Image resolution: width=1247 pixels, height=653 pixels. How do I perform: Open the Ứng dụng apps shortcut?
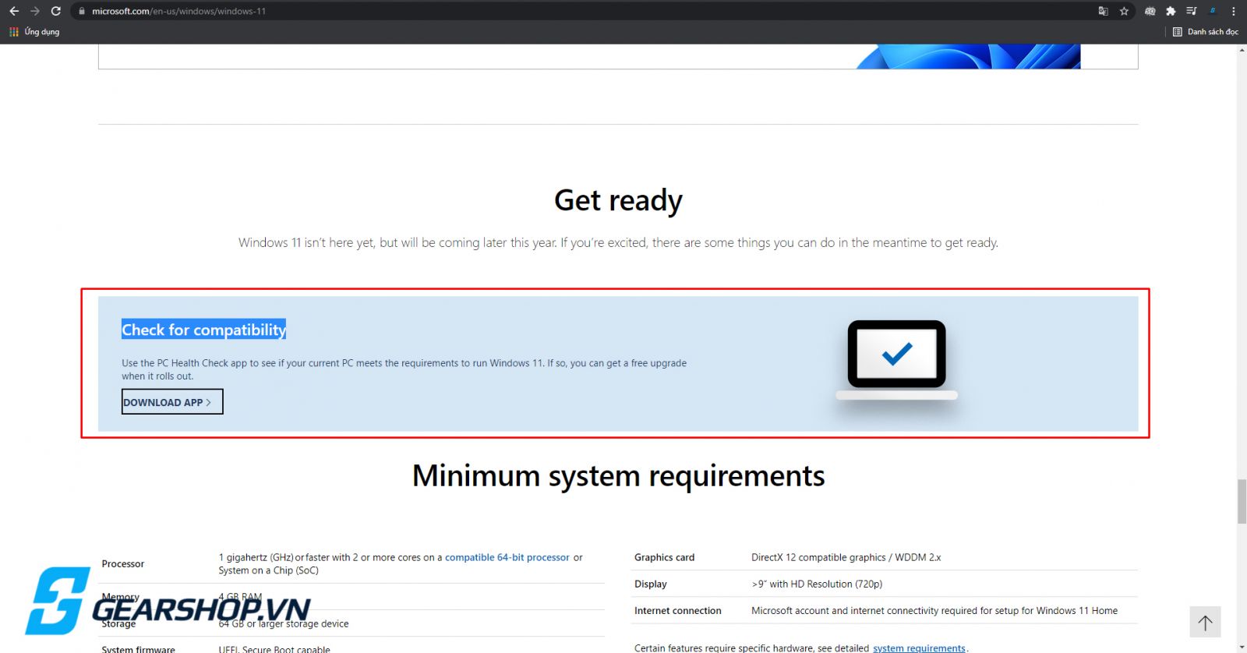[34, 32]
